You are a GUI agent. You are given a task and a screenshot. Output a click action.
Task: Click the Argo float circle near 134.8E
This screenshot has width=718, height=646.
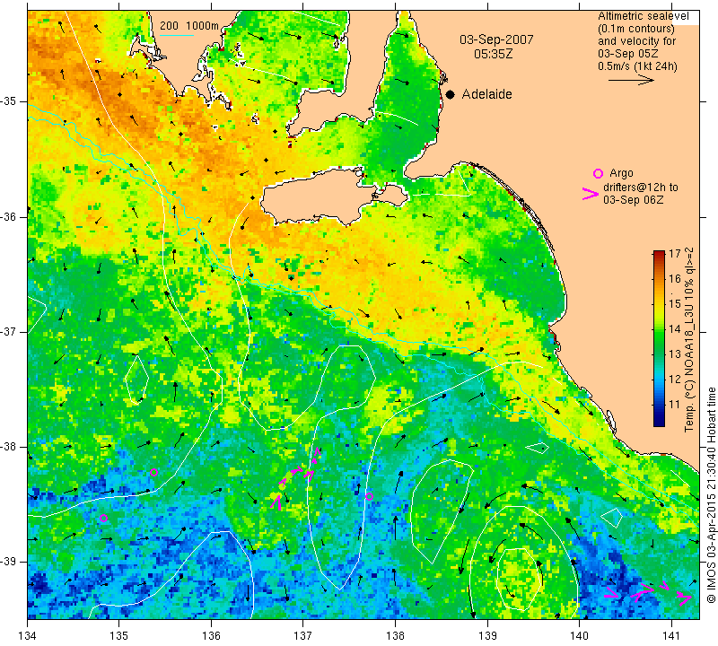(x=103, y=519)
